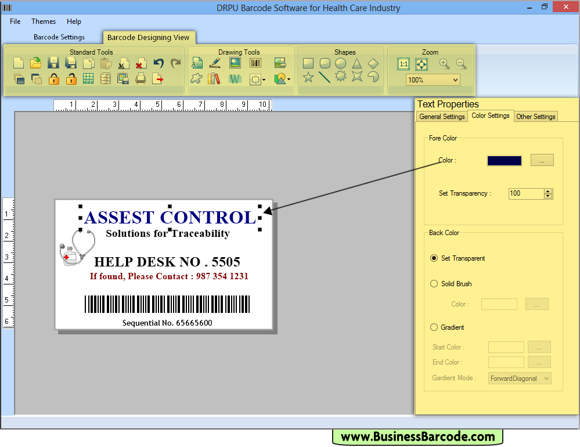Select the barcode on the label
Image resolution: width=580 pixels, height=447 pixels.
167,304
